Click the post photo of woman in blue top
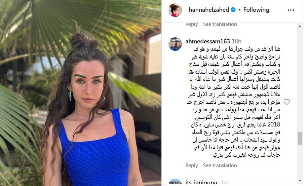This screenshot has height=186, width=307. (x=81, y=93)
